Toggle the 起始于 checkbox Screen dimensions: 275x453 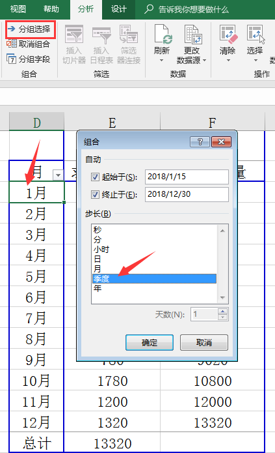[x=95, y=177]
